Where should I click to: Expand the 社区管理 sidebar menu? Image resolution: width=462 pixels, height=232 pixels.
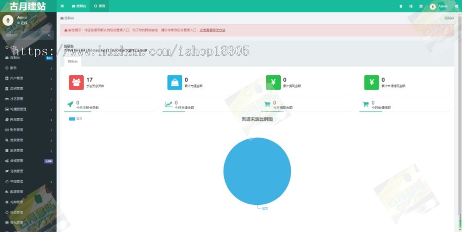pyautogui.click(x=28, y=99)
